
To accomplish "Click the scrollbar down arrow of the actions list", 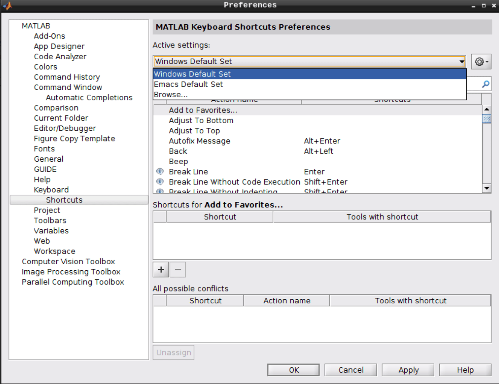I will pos(487,188).
